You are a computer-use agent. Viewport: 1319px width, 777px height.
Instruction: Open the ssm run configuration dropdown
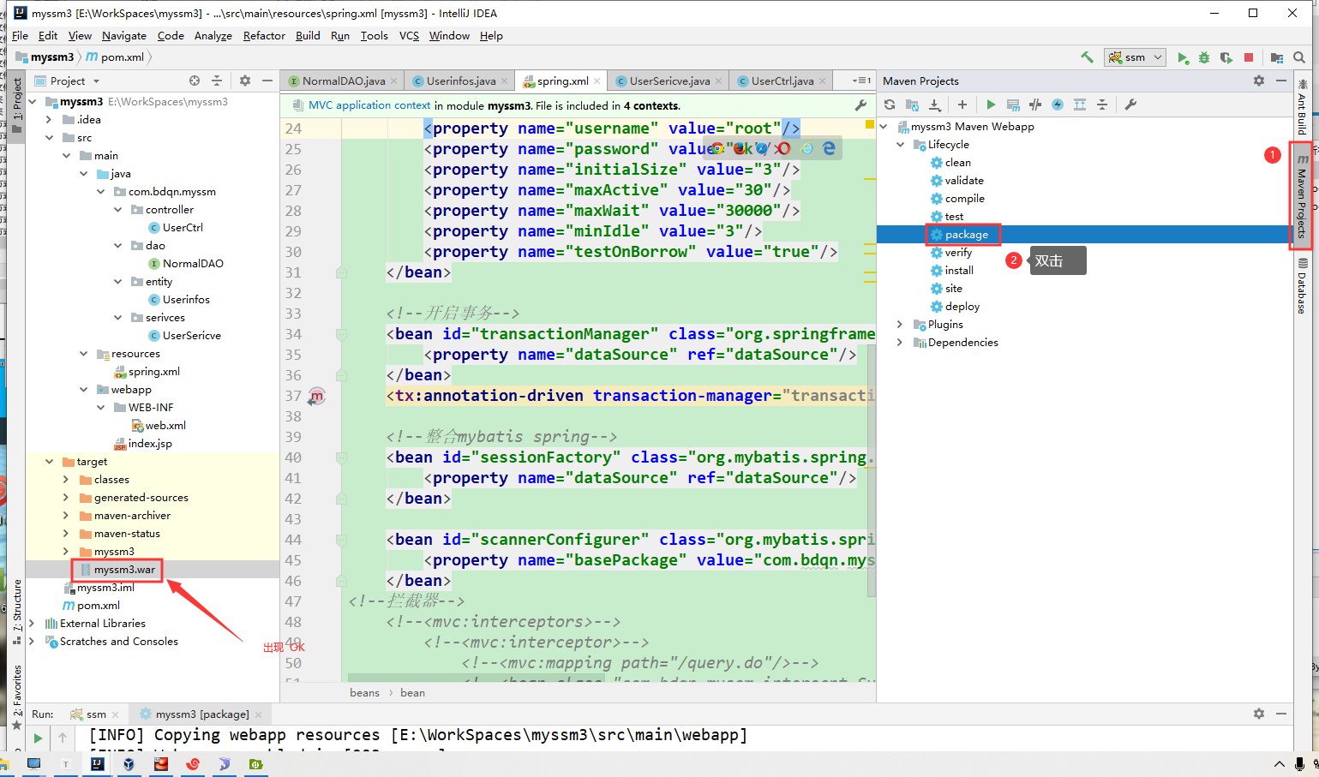point(1135,57)
